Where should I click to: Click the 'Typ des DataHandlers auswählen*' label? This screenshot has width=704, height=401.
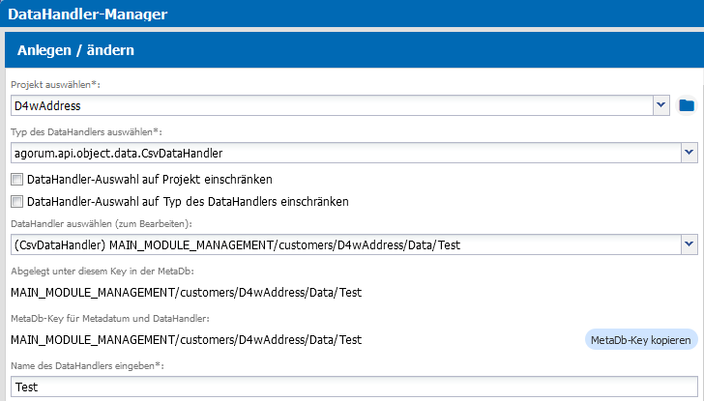coord(86,131)
